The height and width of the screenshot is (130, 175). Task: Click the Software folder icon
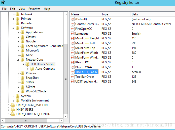pyautogui.click(x=18, y=28)
